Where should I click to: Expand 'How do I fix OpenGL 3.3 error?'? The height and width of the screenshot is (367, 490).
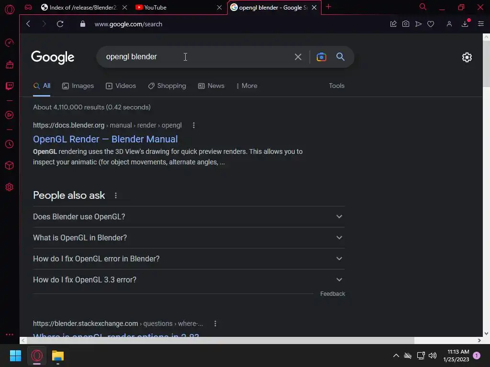coord(189,280)
